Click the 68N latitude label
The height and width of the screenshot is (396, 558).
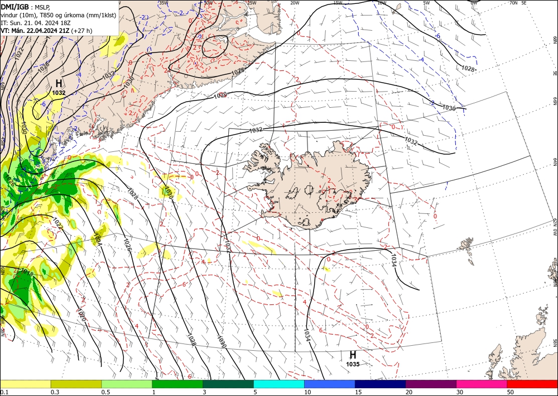coord(555,40)
